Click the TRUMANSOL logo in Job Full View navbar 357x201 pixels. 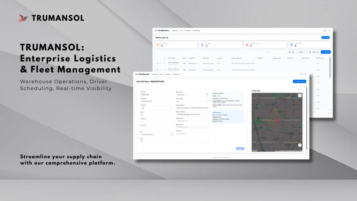click(x=142, y=74)
